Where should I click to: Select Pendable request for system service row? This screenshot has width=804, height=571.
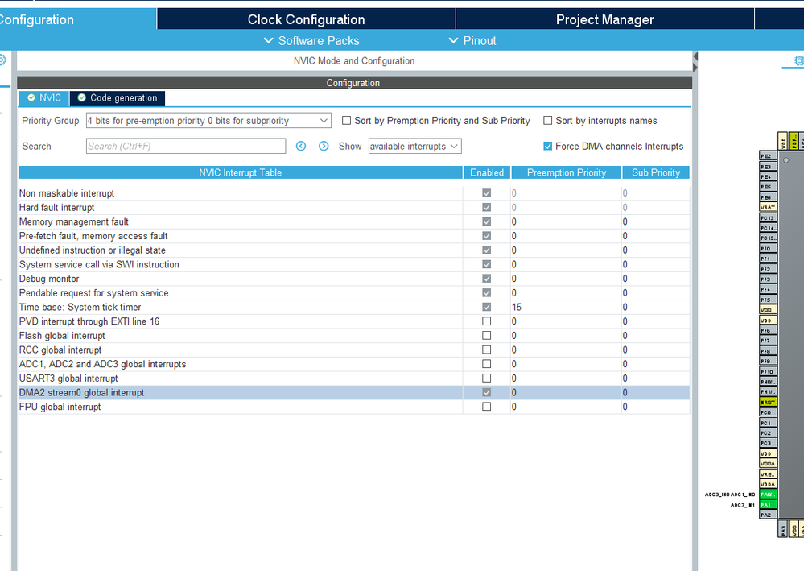[354, 293]
